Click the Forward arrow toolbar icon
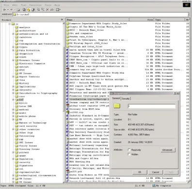Viewport: 192px width, 189px height. pos(11,10)
